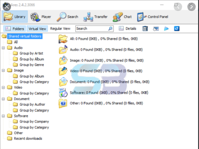Select the Recent downloads folder
The height and width of the screenshot is (149, 199).
coord(28,138)
